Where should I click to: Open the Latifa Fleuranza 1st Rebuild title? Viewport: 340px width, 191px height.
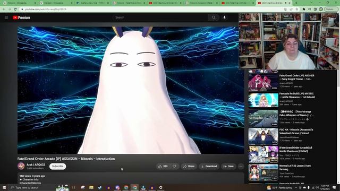point(297,95)
